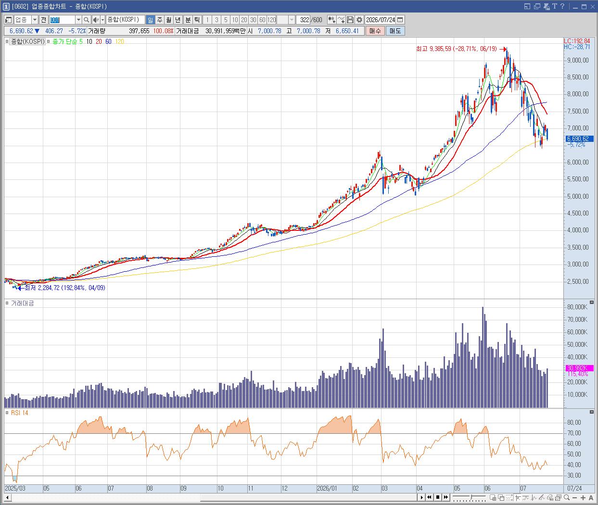Click the fast-forward playback button
Viewport: 598px width, 505px height.
coord(446,497)
